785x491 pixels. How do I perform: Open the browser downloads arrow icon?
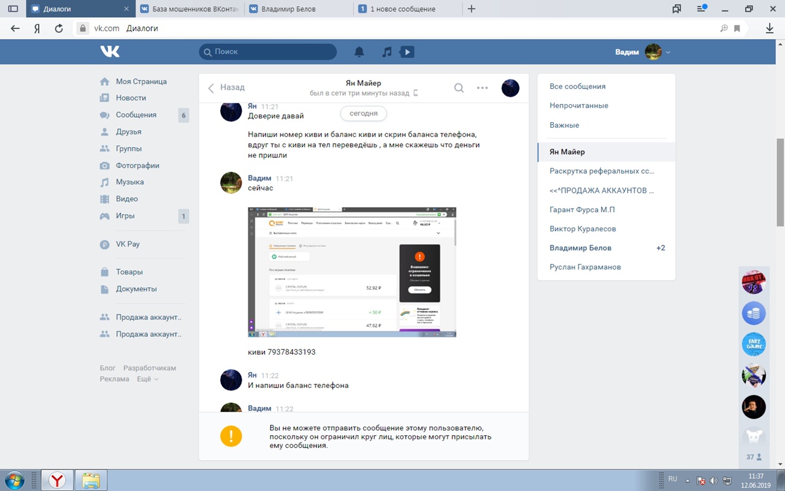tap(770, 28)
